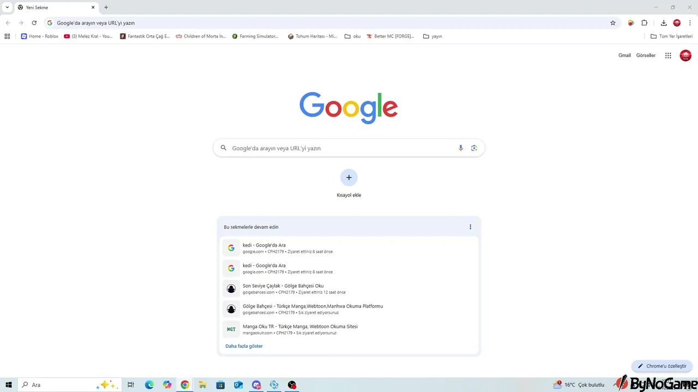Image resolution: width=698 pixels, height=392 pixels.
Task: Open weather widget '16°C Çok bulutlu'
Action: click(x=579, y=385)
